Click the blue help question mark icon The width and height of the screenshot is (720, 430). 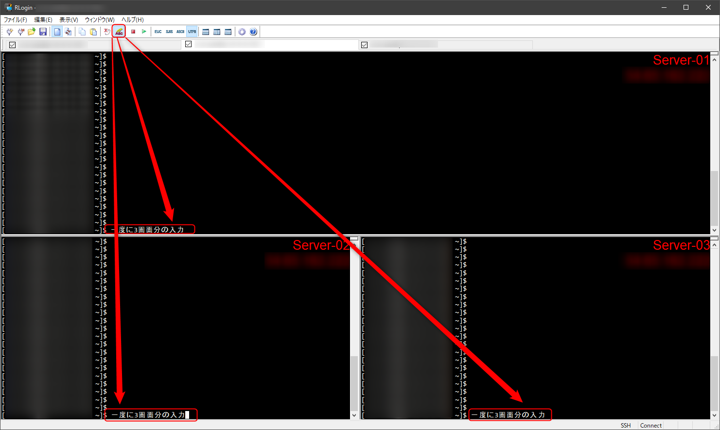pyautogui.click(x=253, y=32)
